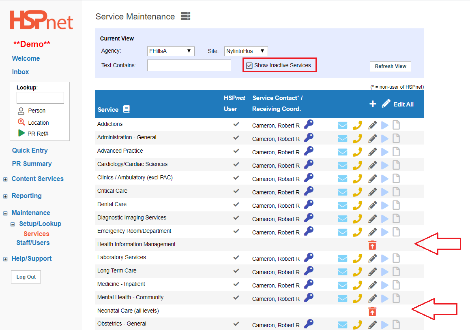
Task: Click the Help/Support link
Action: point(32,258)
